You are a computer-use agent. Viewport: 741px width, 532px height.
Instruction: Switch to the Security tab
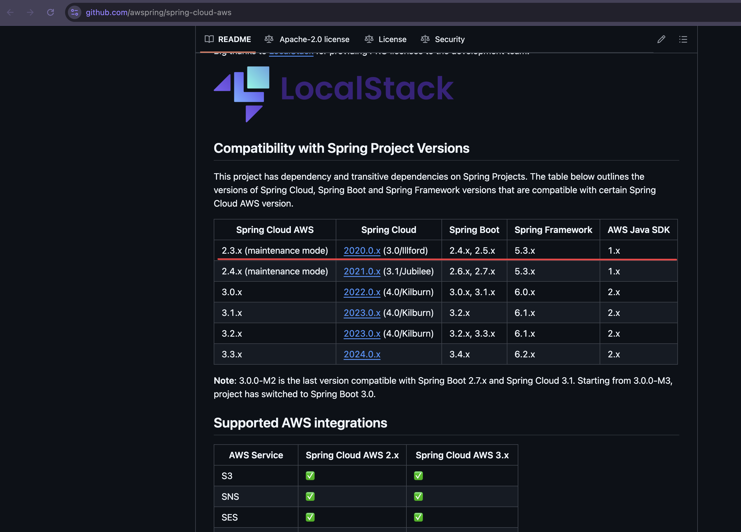pyautogui.click(x=449, y=39)
